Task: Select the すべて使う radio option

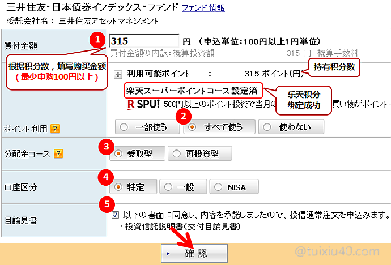Action: pyautogui.click(x=219, y=127)
